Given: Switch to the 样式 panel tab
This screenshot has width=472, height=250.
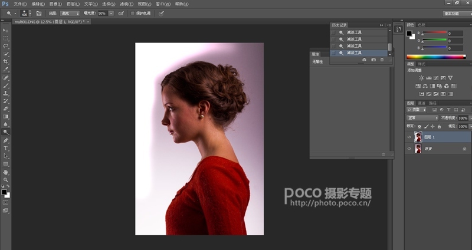Looking at the screenshot, I should [x=421, y=64].
